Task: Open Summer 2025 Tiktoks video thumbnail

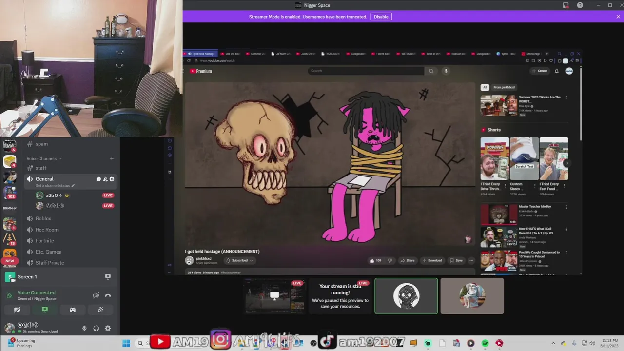Action: click(x=499, y=105)
